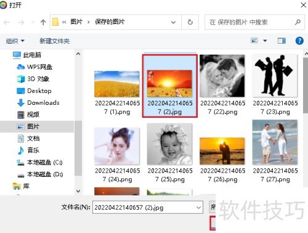Expand the file name combo box dropdown
308x233 pixels.
point(198,207)
